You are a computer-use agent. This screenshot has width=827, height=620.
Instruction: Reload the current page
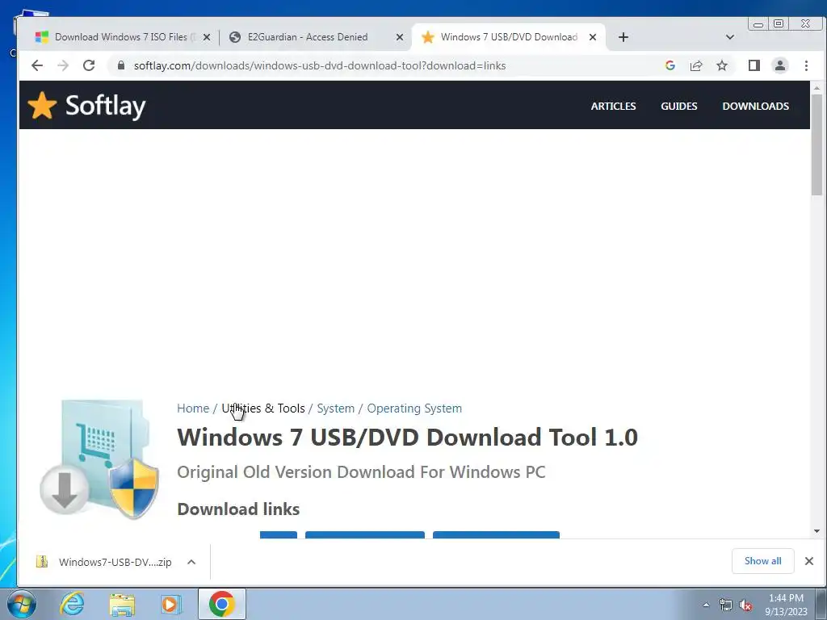point(89,65)
